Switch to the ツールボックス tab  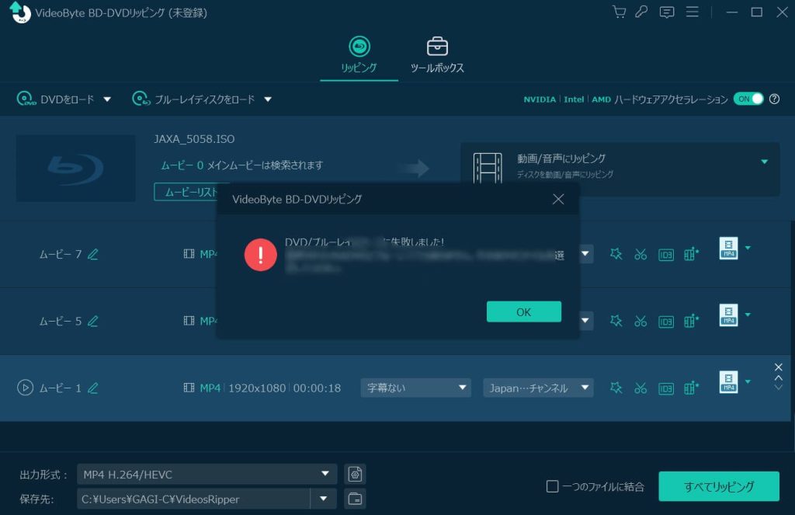pyautogui.click(x=437, y=55)
